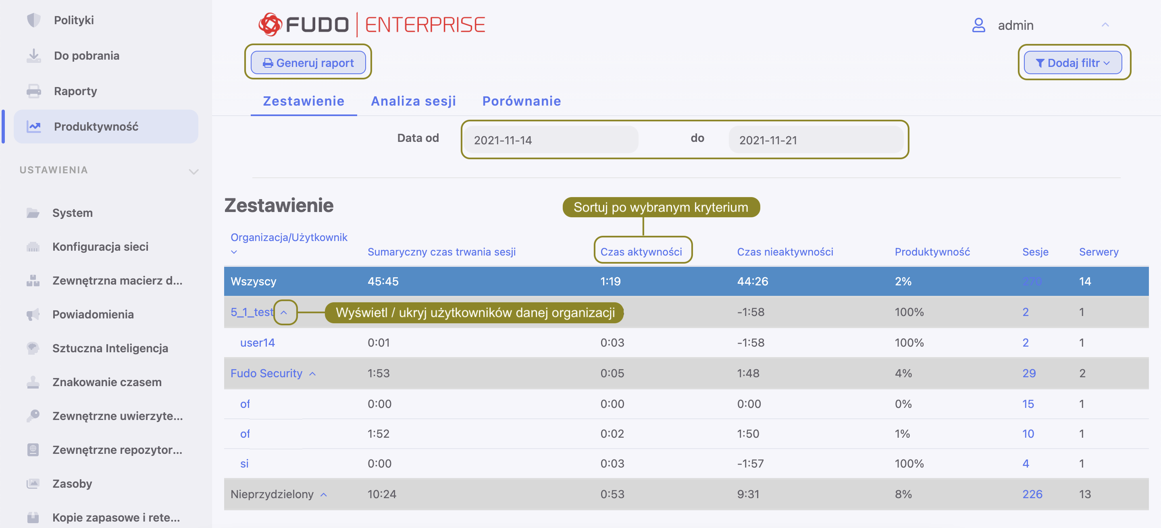Click the Do pobrania download icon

tap(34, 55)
